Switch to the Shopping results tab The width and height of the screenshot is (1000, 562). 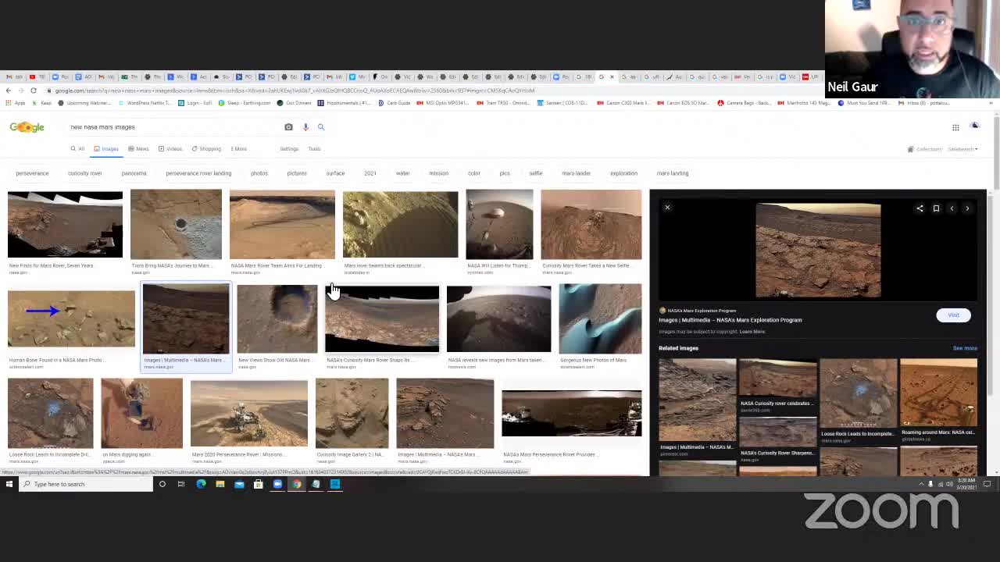207,149
